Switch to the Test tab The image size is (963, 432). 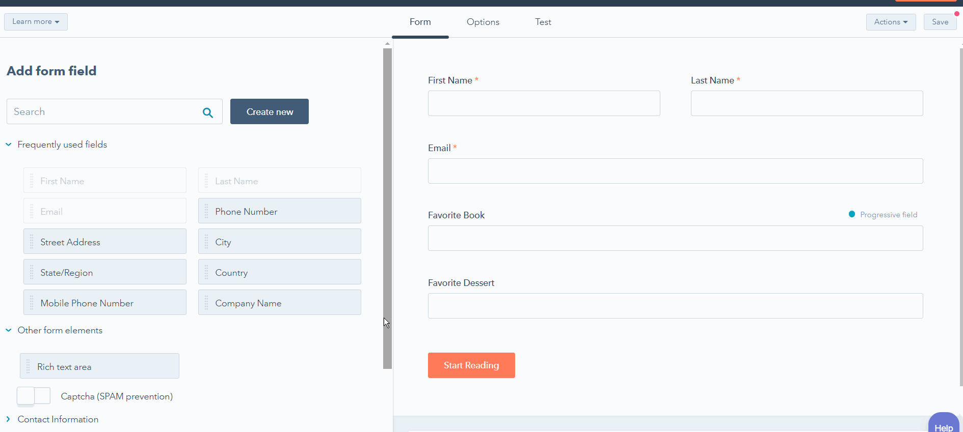click(543, 22)
